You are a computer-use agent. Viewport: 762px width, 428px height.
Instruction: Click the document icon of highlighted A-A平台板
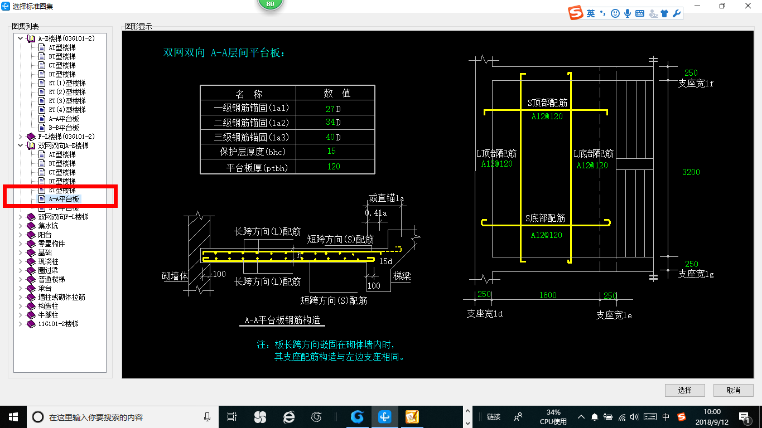pos(41,199)
